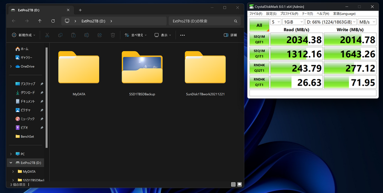
Task: Run the RND4K Q32T1 test button
Action: click(259, 68)
